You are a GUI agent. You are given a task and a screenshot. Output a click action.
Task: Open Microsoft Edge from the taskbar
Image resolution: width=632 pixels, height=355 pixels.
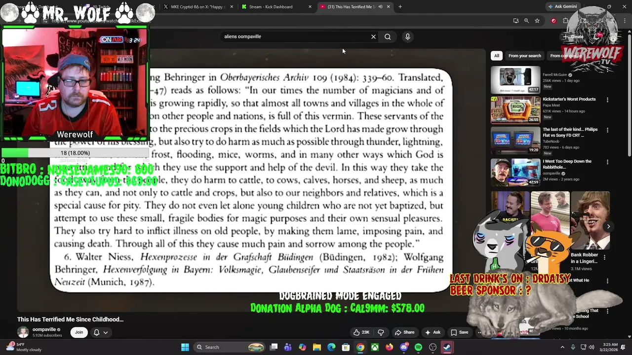331,347
